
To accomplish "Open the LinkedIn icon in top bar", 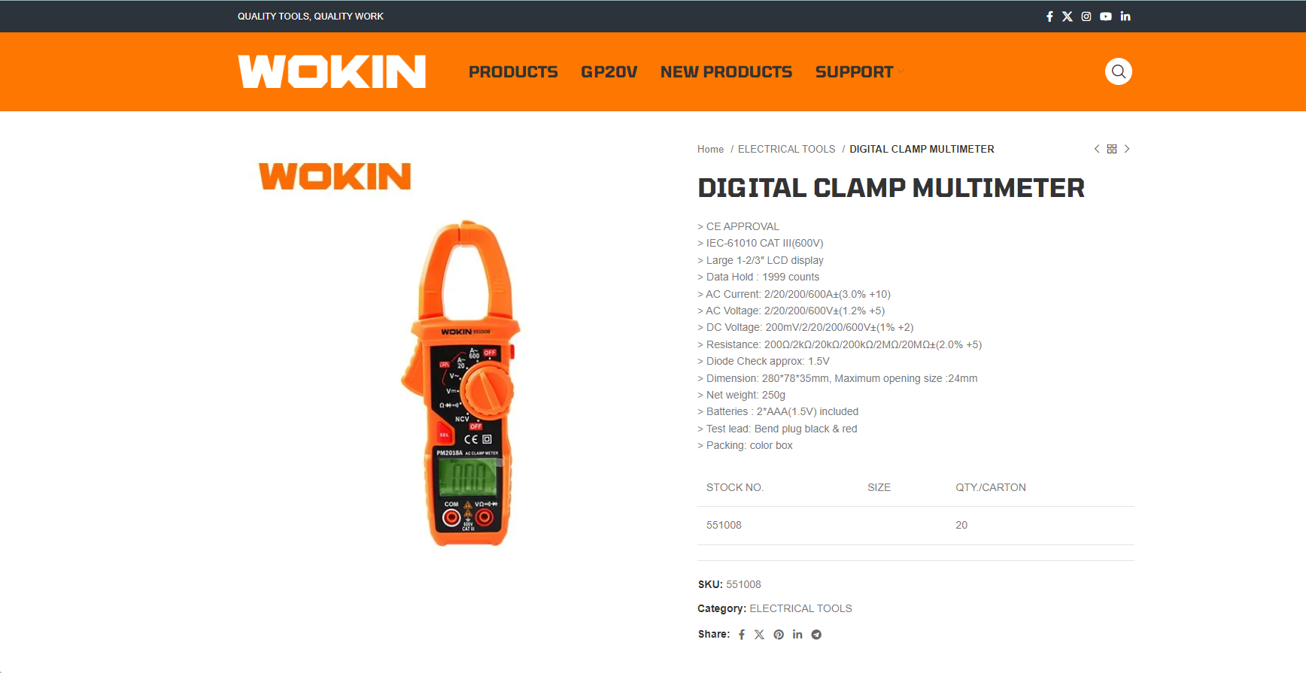I will (1125, 17).
